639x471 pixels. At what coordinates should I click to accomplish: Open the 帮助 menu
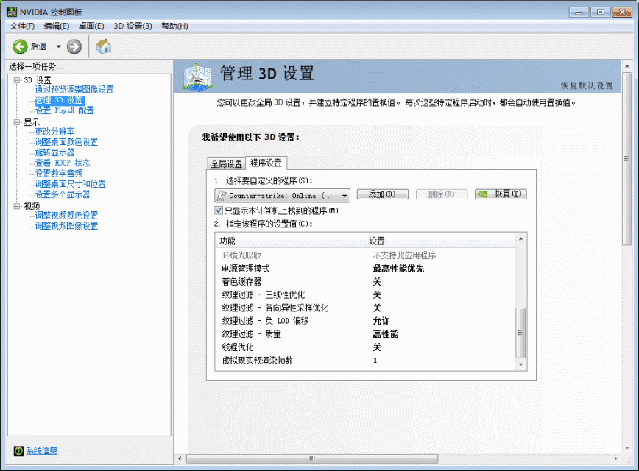pyautogui.click(x=174, y=26)
